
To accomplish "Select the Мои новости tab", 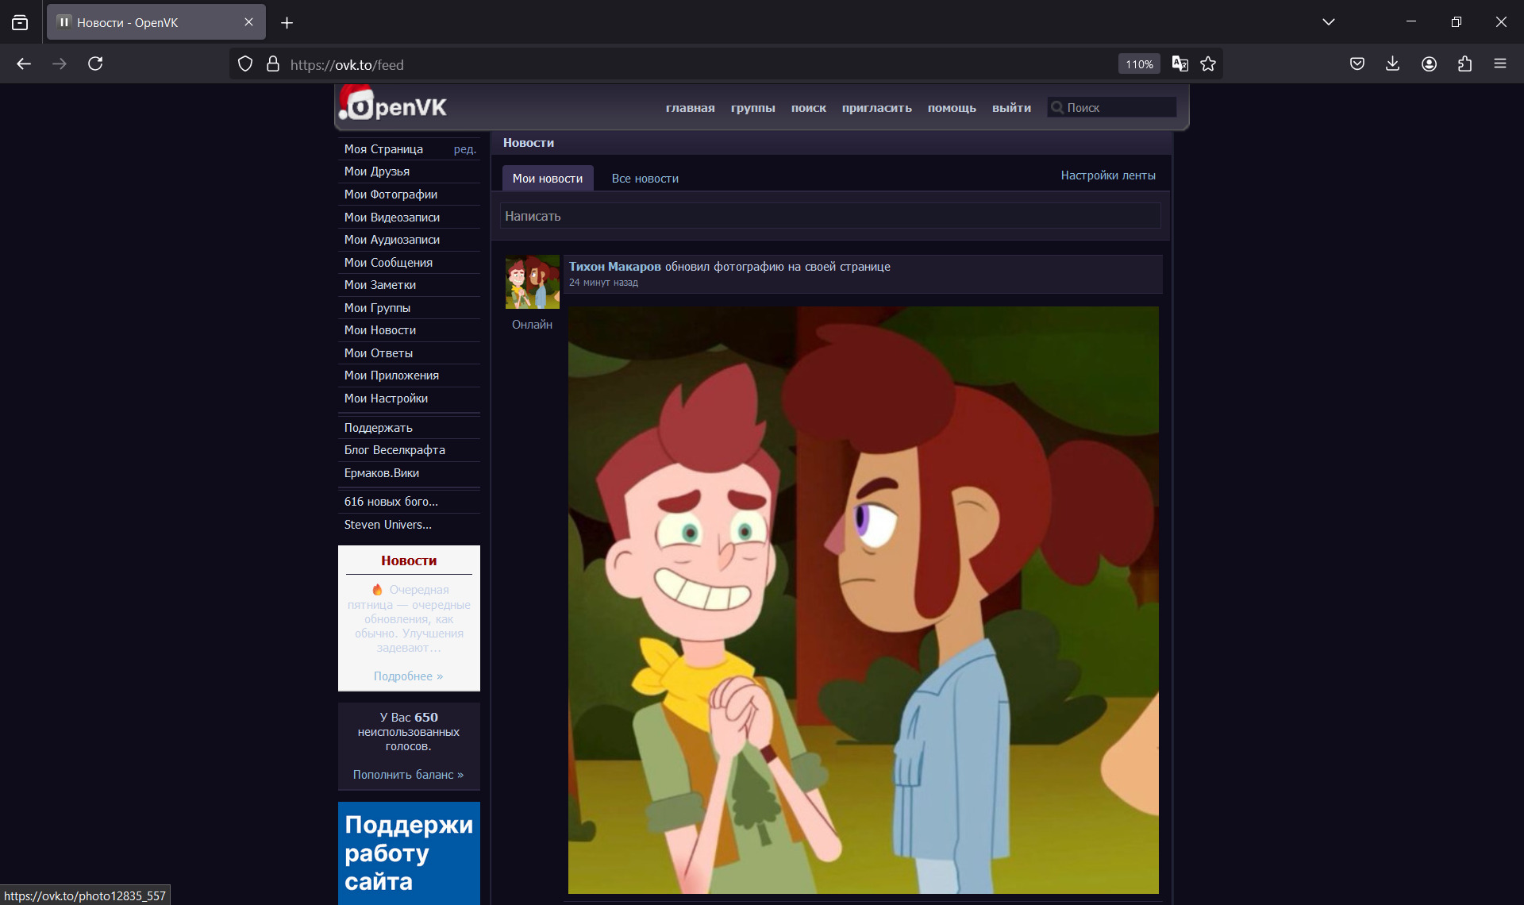I will coord(547,179).
